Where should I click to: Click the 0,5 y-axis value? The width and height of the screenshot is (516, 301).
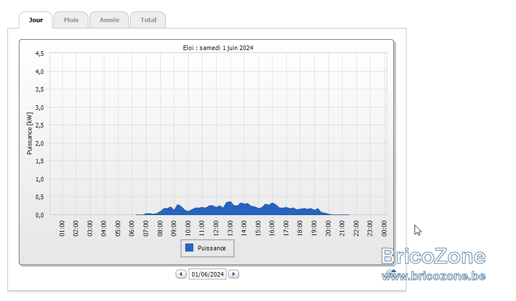tap(39, 197)
